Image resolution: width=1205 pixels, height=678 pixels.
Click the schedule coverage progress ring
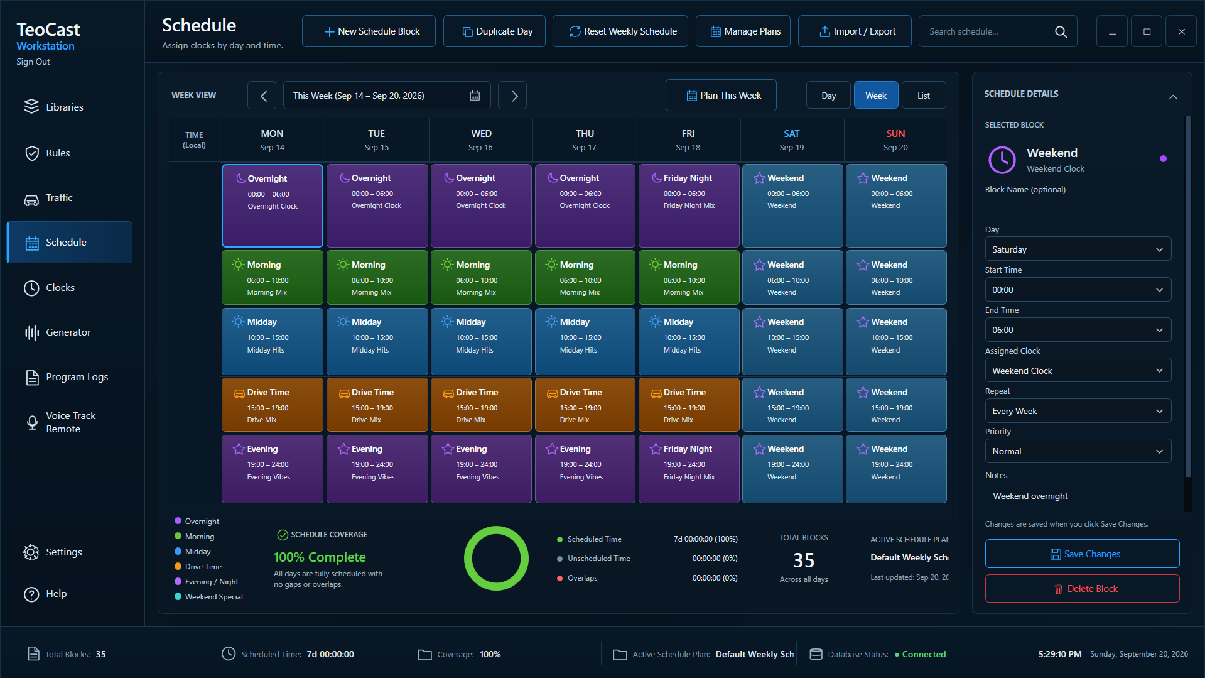[496, 559]
